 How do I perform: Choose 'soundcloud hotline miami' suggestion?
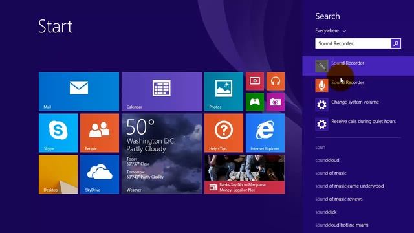342,225
